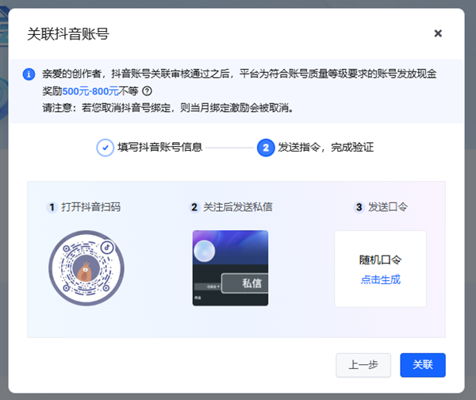The image size is (476, 400).
Task: Click the step 2 circle indicator
Action: (x=266, y=148)
